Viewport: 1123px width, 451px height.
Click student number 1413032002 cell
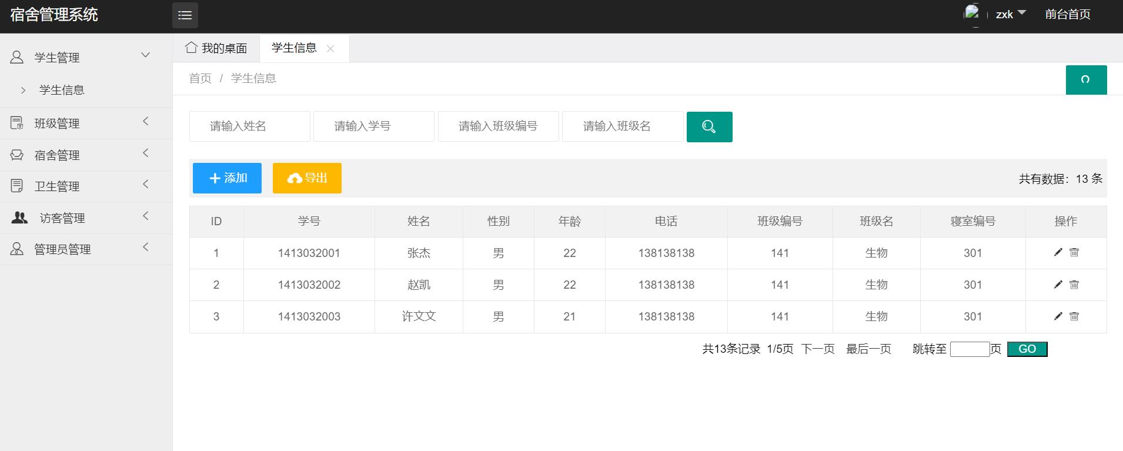[x=309, y=285]
